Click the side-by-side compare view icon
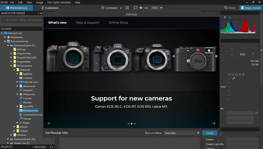Viewport: 263px width, 149px height. pos(127,8)
